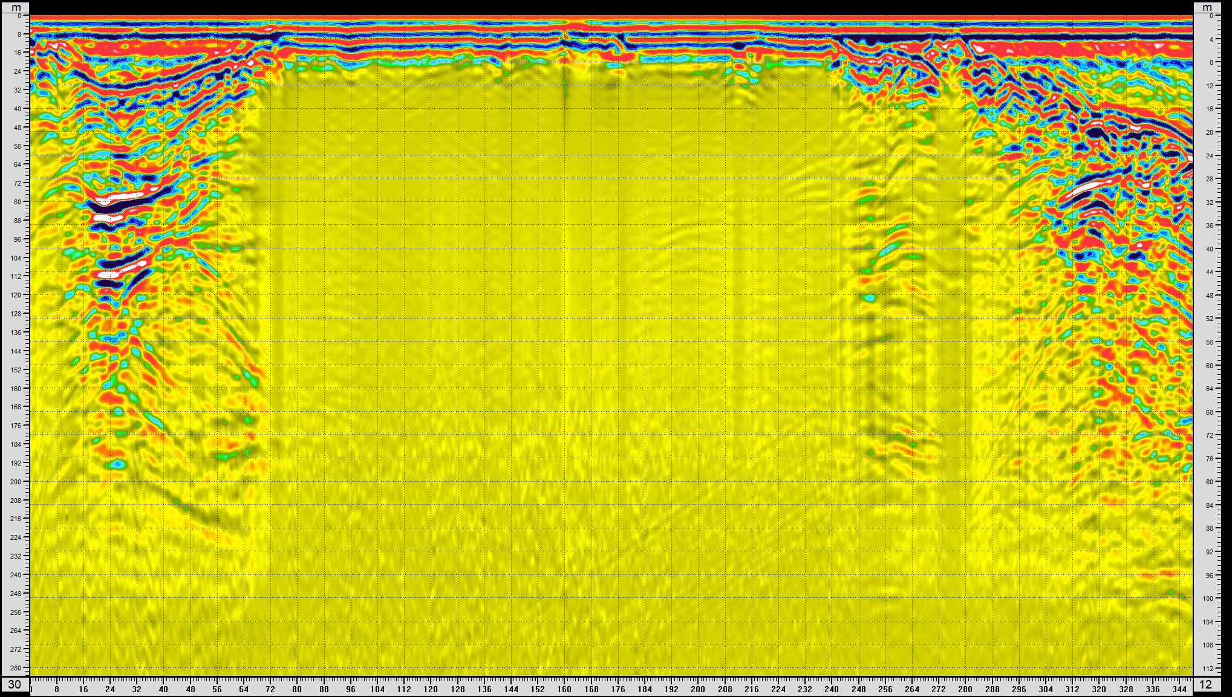
Task: Select the "120" label on the left depth axis
Action: pyautogui.click(x=16, y=295)
